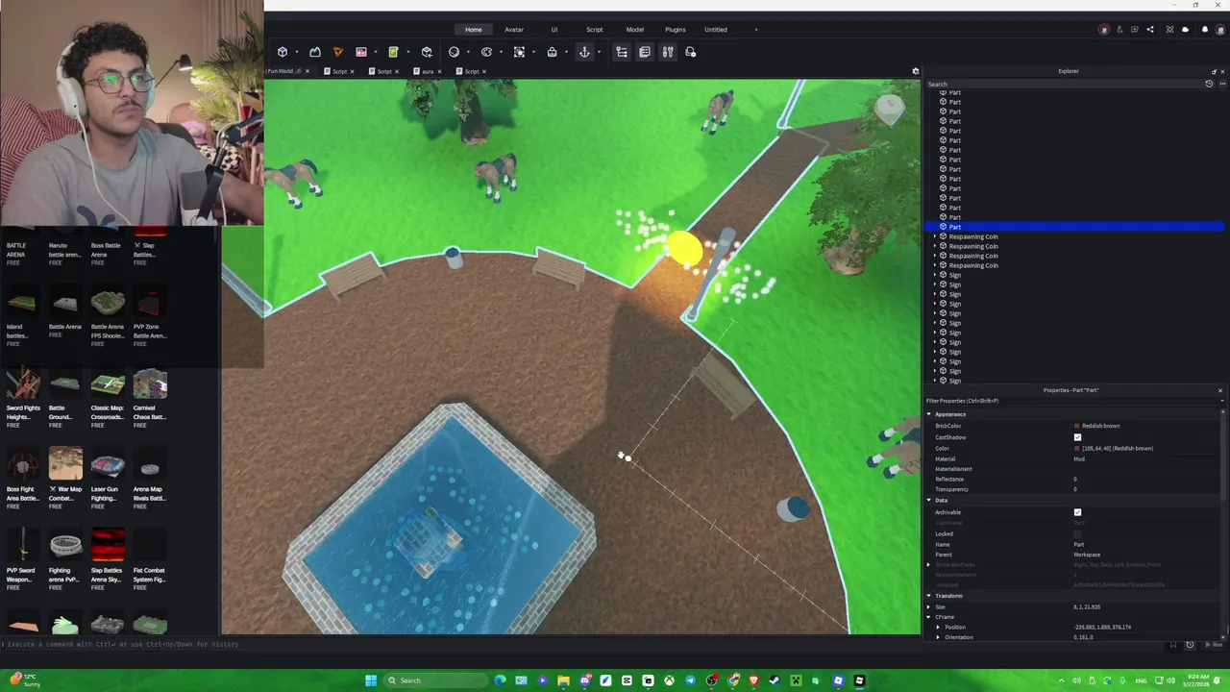Open the Color palette tool
This screenshot has height=692, width=1230.
point(486,52)
